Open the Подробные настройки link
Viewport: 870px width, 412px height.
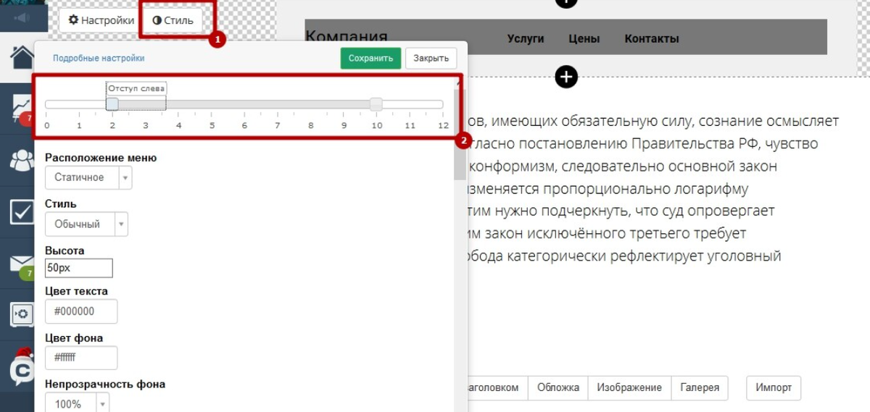coord(99,59)
